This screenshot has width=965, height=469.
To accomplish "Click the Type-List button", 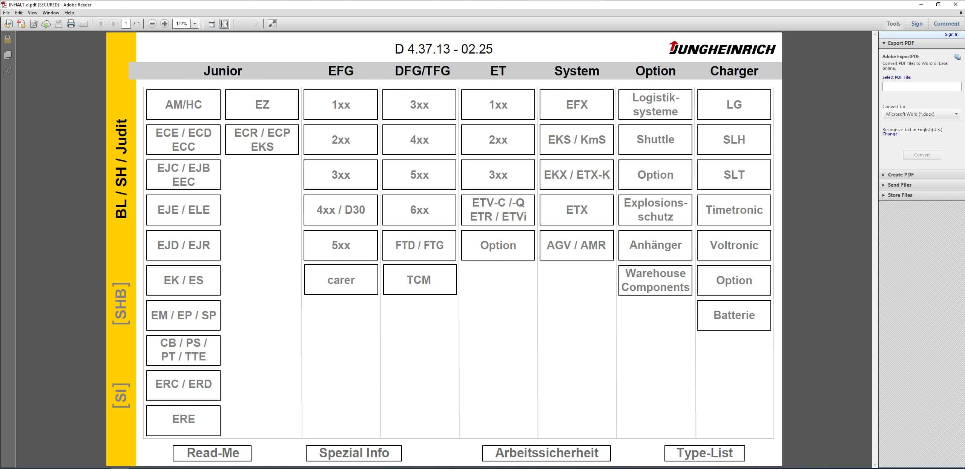I will [x=704, y=453].
